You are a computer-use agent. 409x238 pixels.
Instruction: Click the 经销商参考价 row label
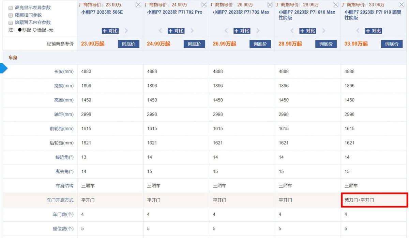click(x=60, y=44)
